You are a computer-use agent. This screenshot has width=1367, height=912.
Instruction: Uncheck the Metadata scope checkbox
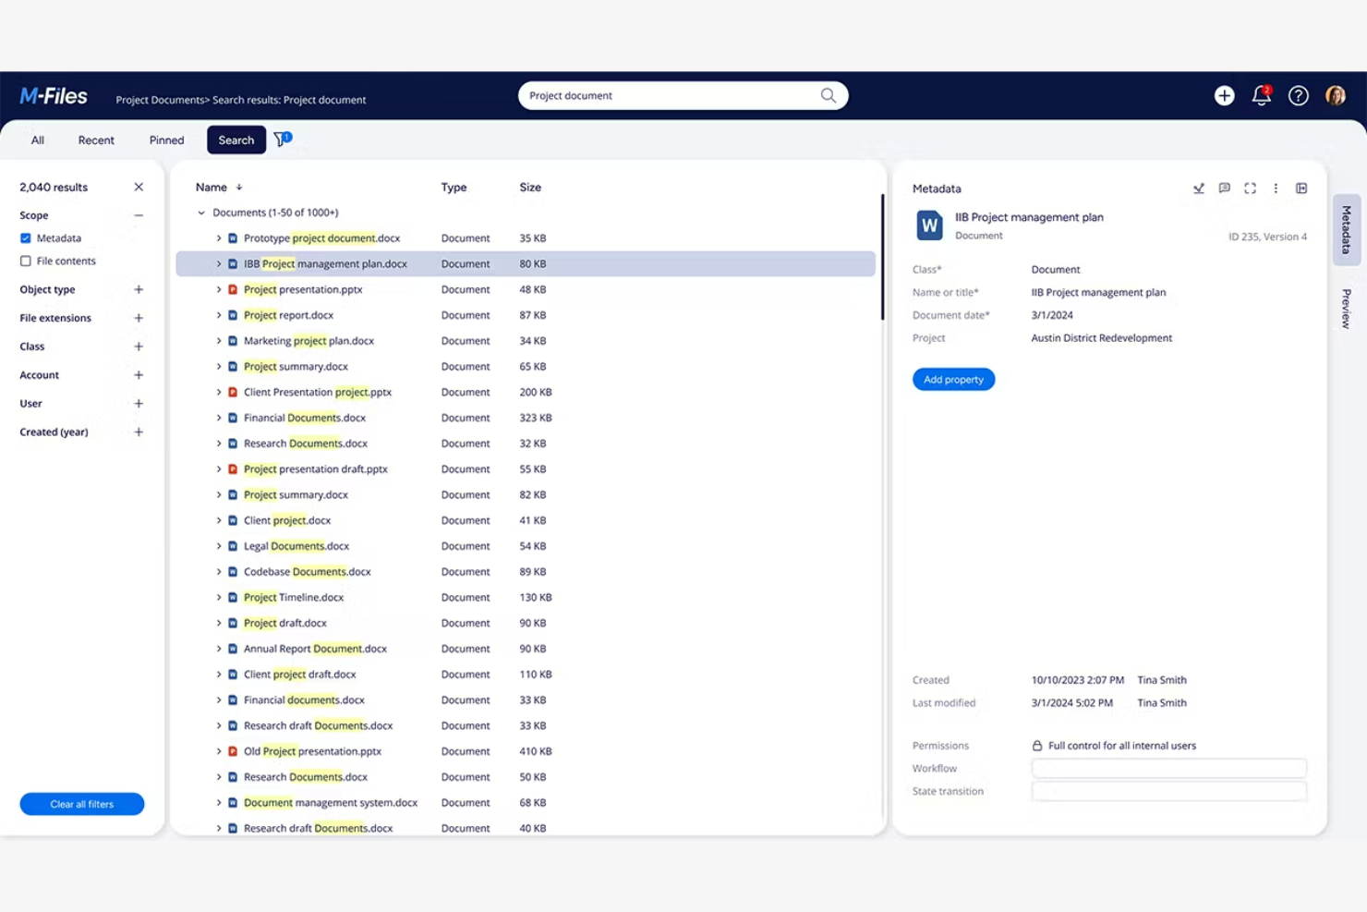click(25, 237)
